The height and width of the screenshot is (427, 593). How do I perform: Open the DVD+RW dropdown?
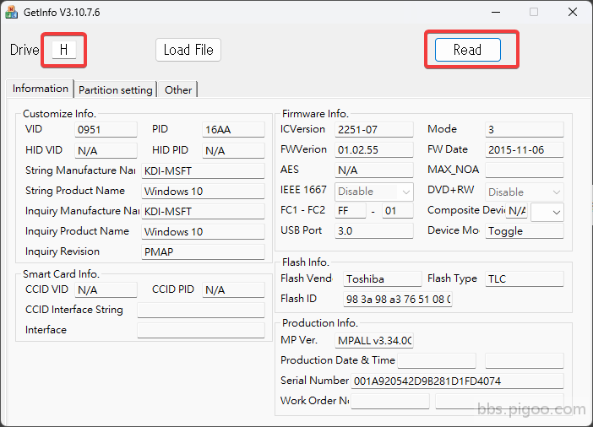(524, 192)
